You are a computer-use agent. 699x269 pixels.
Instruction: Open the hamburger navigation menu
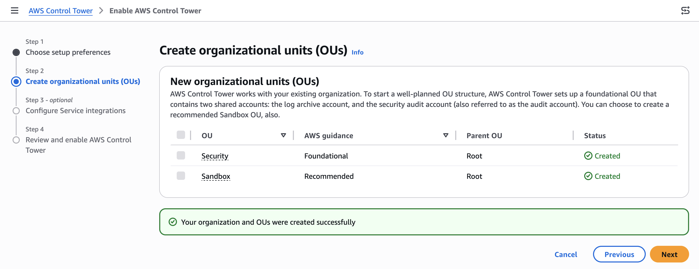click(15, 11)
